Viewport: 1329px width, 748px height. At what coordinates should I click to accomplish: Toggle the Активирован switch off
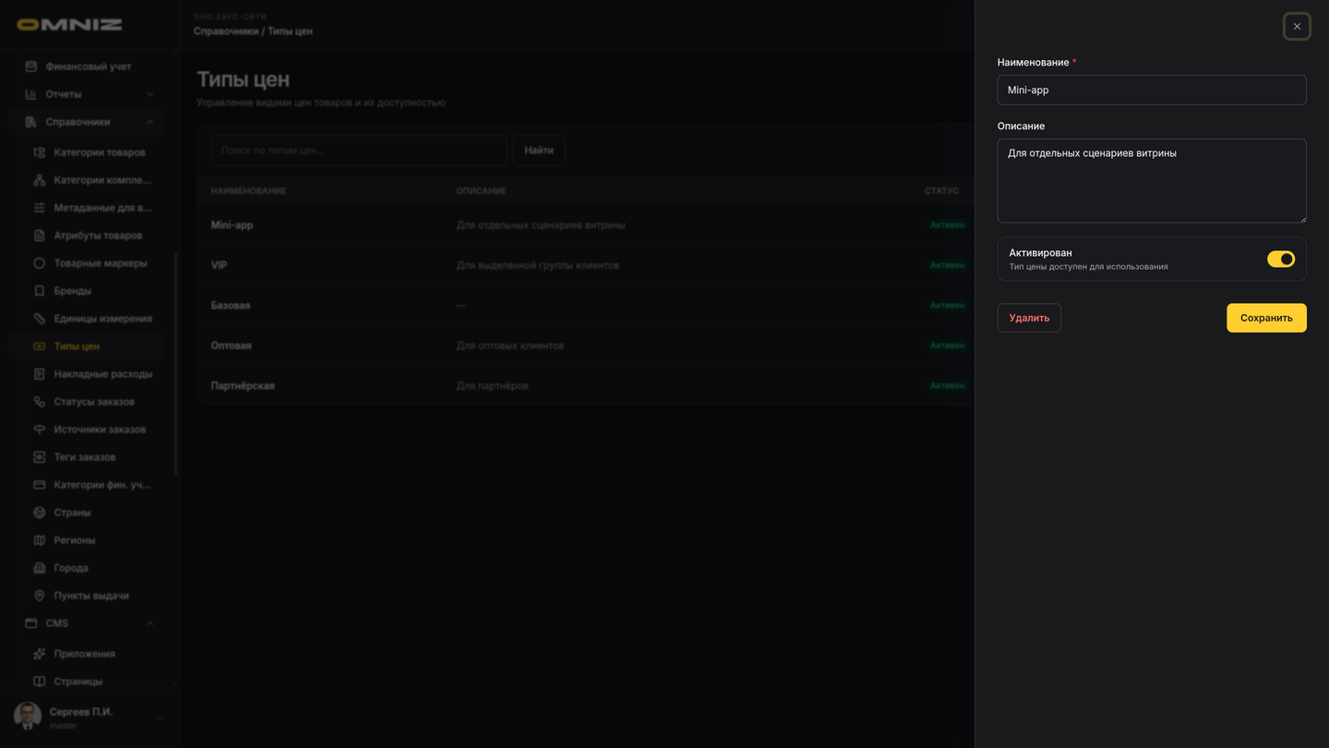pos(1281,259)
